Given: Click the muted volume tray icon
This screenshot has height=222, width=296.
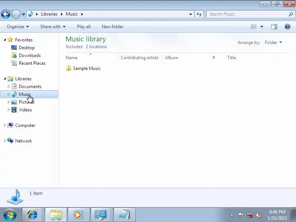Looking at the screenshot, I should tap(258, 215).
